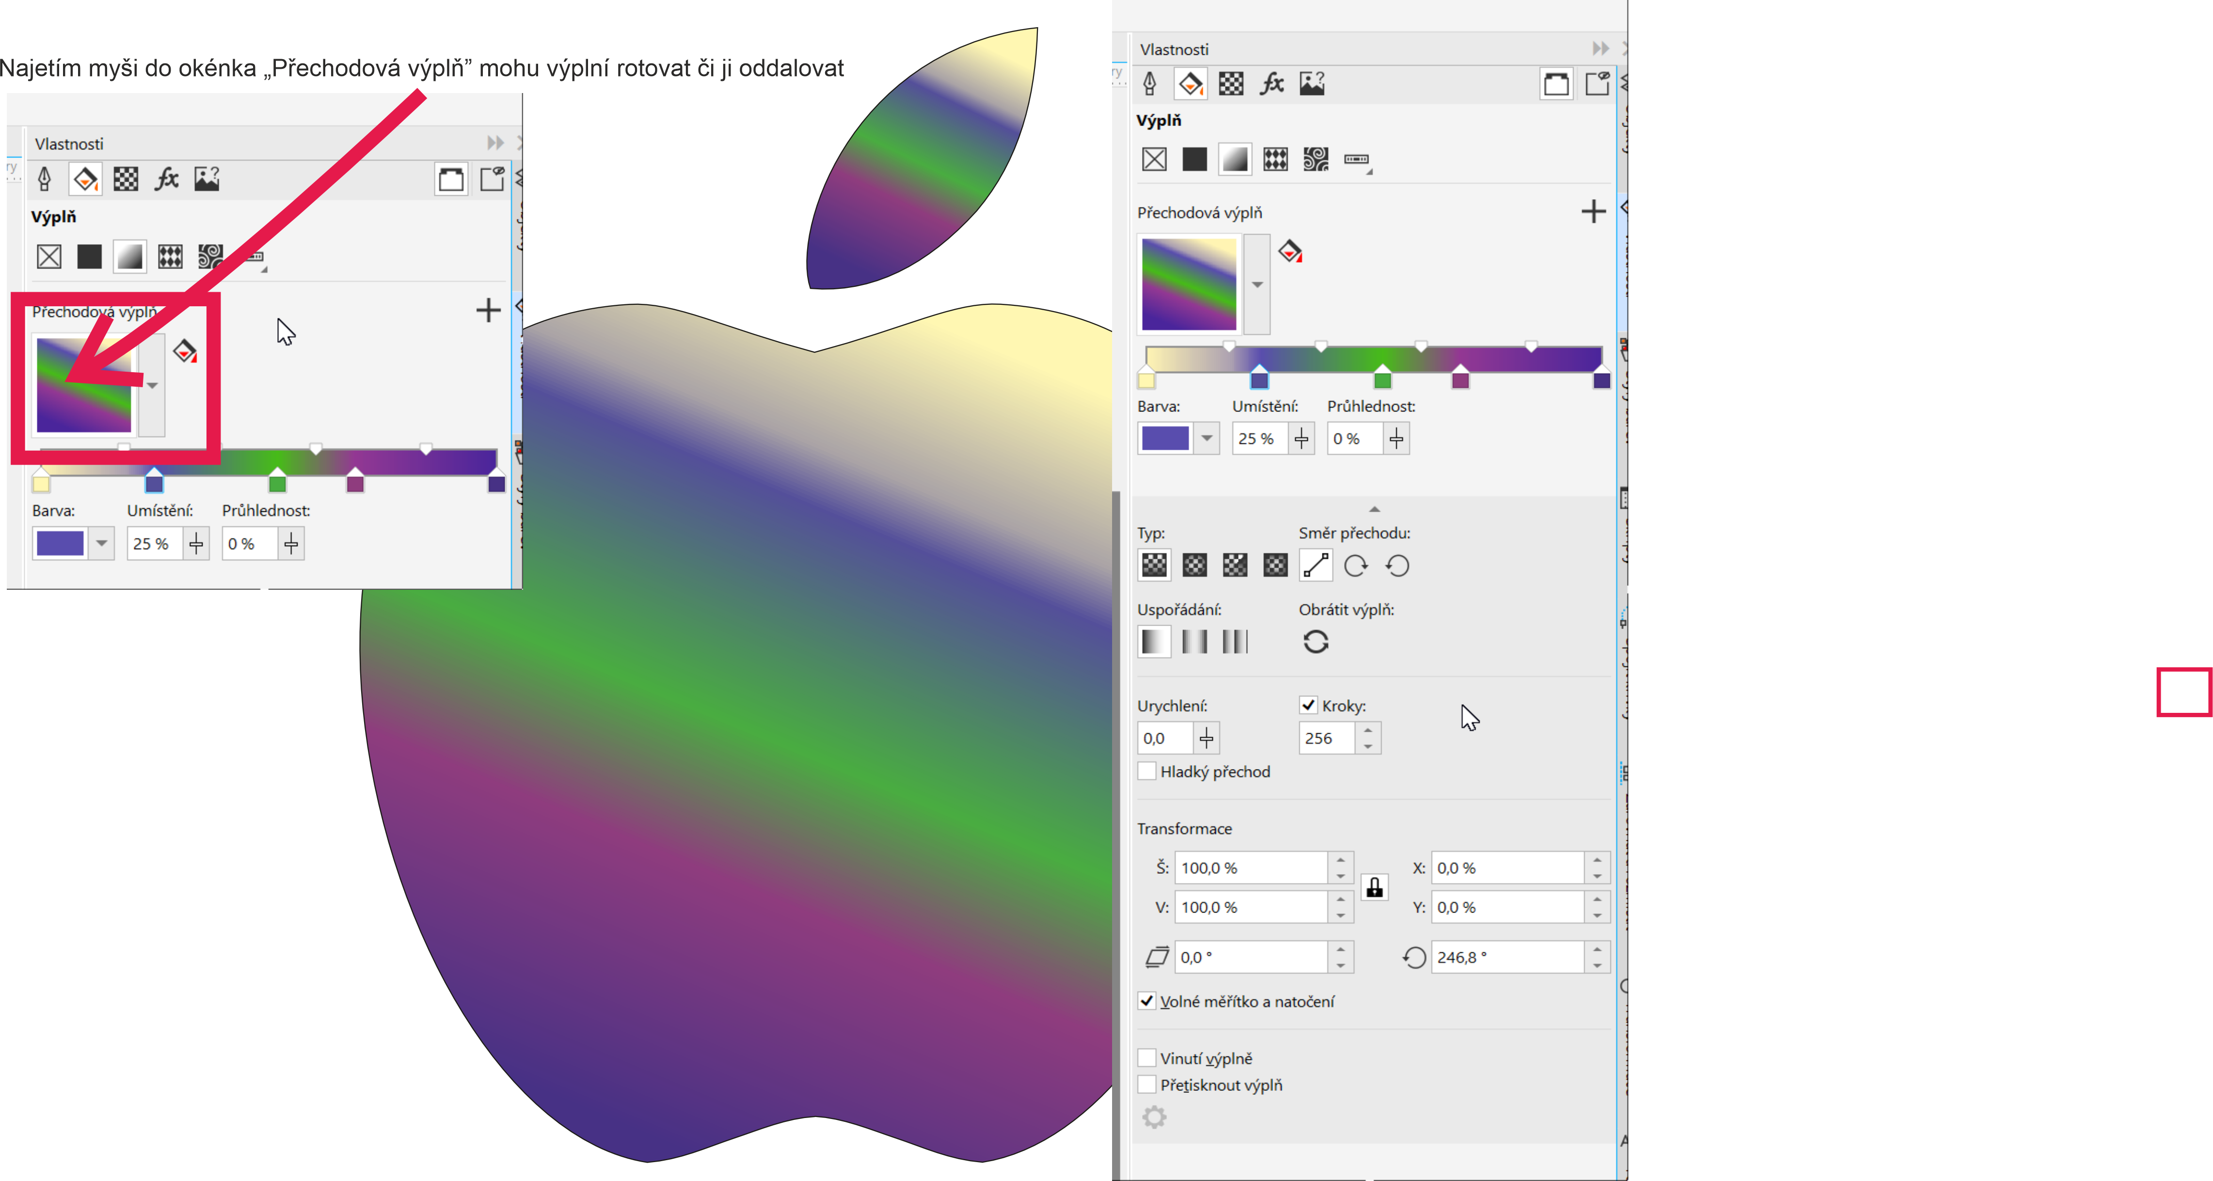
Task: Increase the Kroky steps value with up arrow
Action: point(1368,730)
